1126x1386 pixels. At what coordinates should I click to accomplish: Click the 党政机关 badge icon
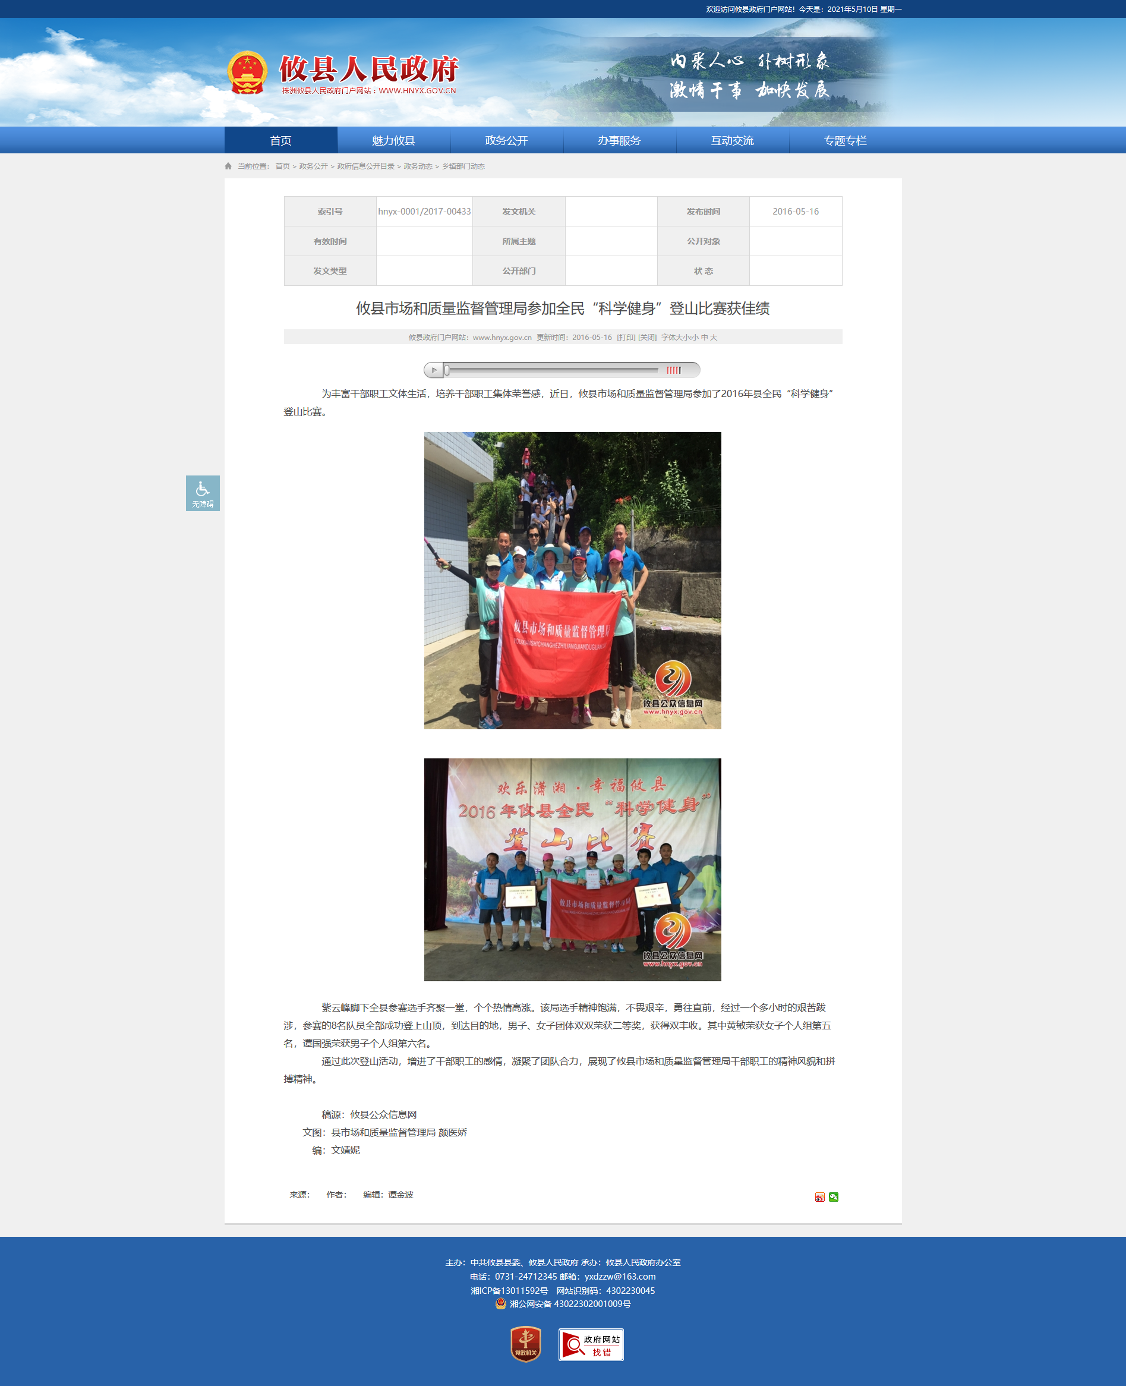pyautogui.click(x=525, y=1344)
